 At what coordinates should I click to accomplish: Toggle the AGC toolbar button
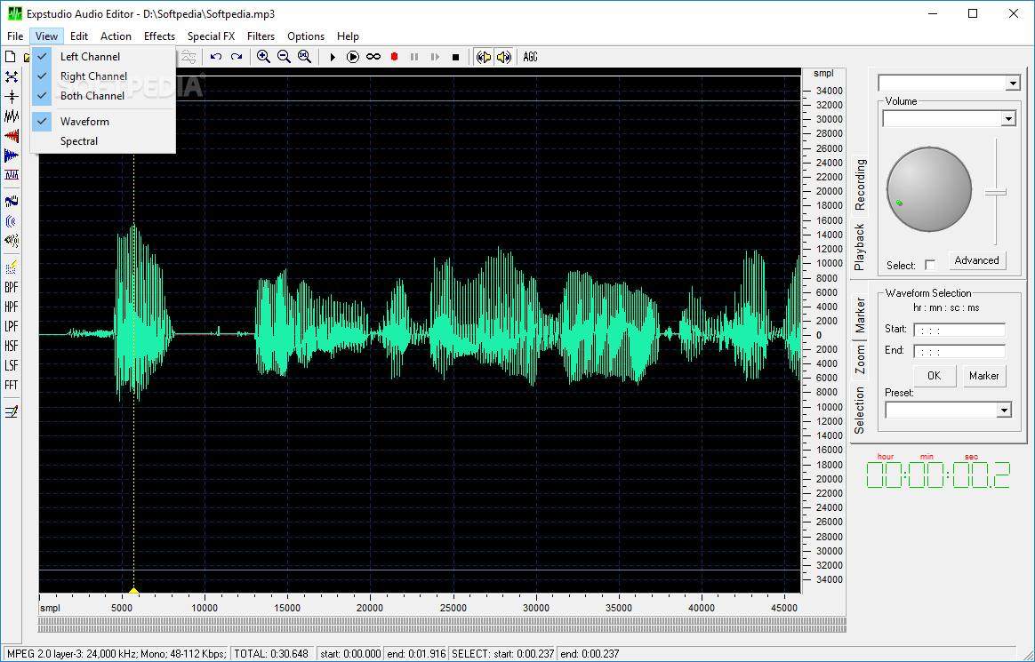530,58
